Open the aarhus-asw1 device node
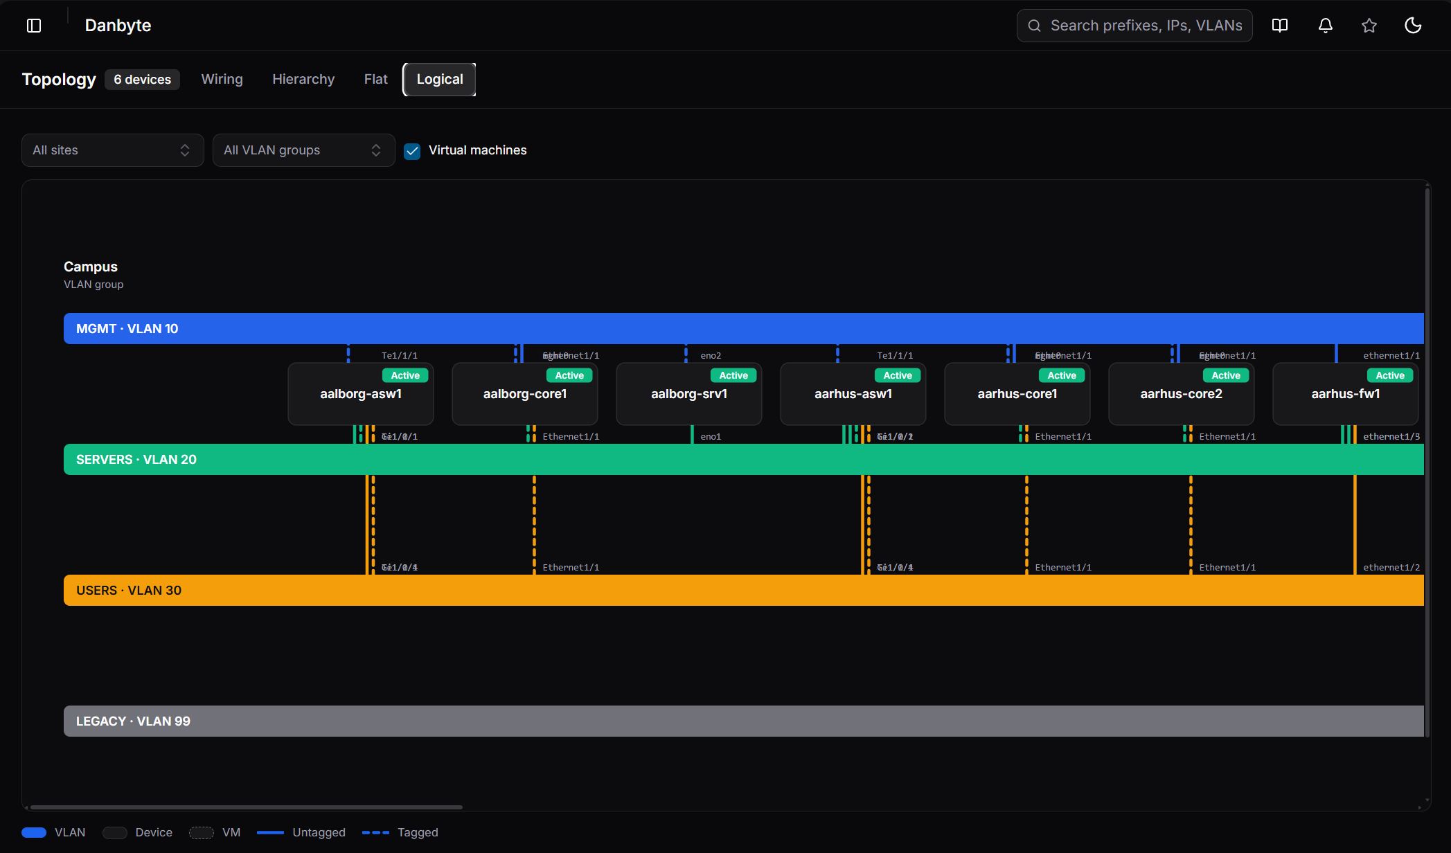The width and height of the screenshot is (1451, 853). point(853,394)
